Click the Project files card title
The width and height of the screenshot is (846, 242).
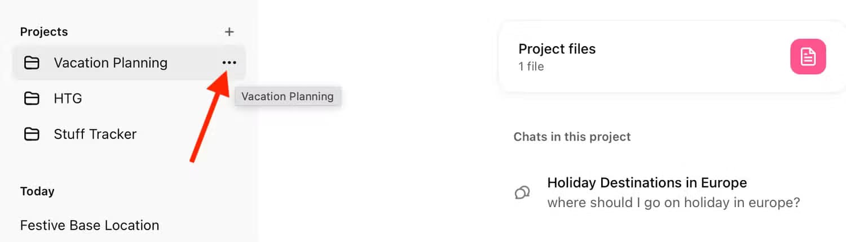pyautogui.click(x=557, y=49)
